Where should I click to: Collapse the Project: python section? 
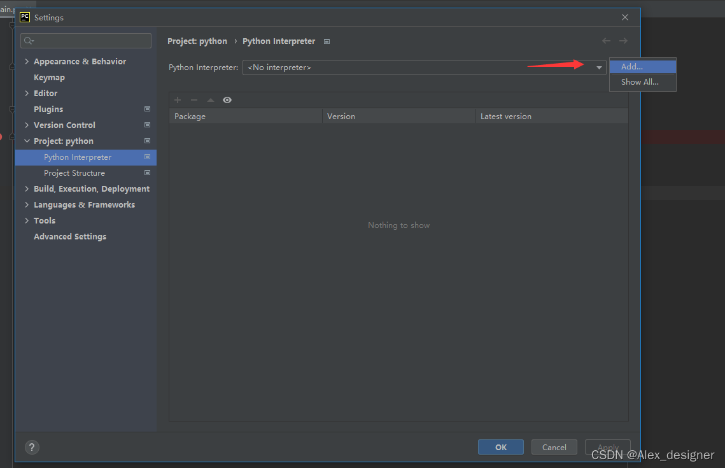pyautogui.click(x=27, y=141)
